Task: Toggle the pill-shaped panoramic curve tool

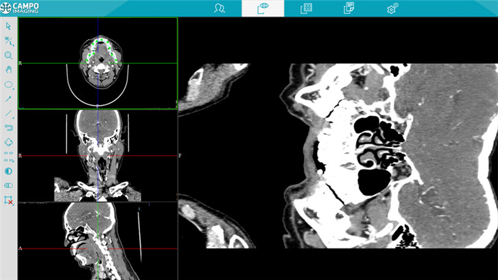Action: click(8, 185)
